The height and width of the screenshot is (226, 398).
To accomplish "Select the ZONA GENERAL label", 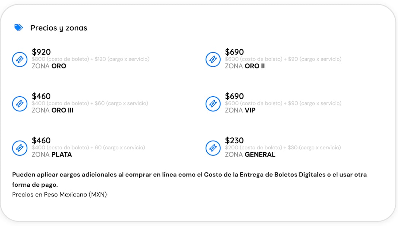I will point(250,155).
